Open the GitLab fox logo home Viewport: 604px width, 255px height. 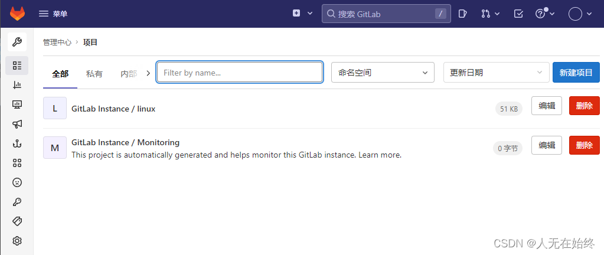pyautogui.click(x=17, y=14)
